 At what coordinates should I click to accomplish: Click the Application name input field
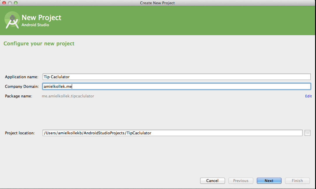(x=177, y=77)
